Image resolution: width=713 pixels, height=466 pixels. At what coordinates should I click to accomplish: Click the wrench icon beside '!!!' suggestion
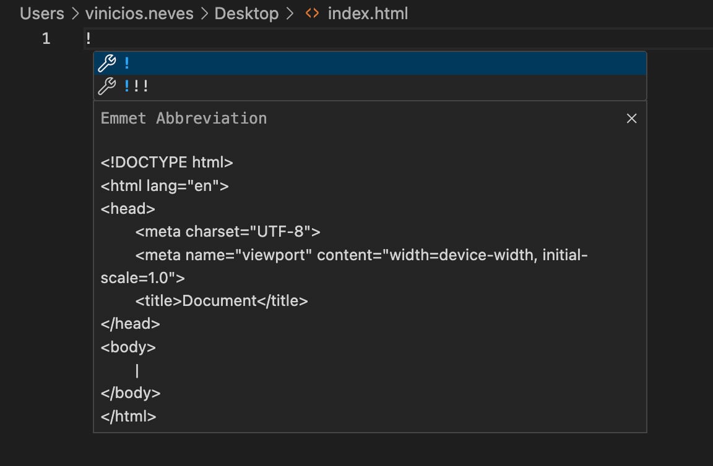tap(107, 87)
